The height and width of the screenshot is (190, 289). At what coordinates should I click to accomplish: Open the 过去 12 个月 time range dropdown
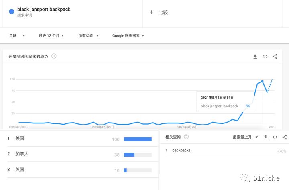pyautogui.click(x=51, y=36)
